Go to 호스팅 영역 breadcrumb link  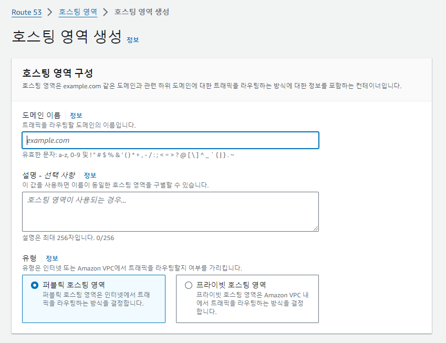(x=78, y=12)
